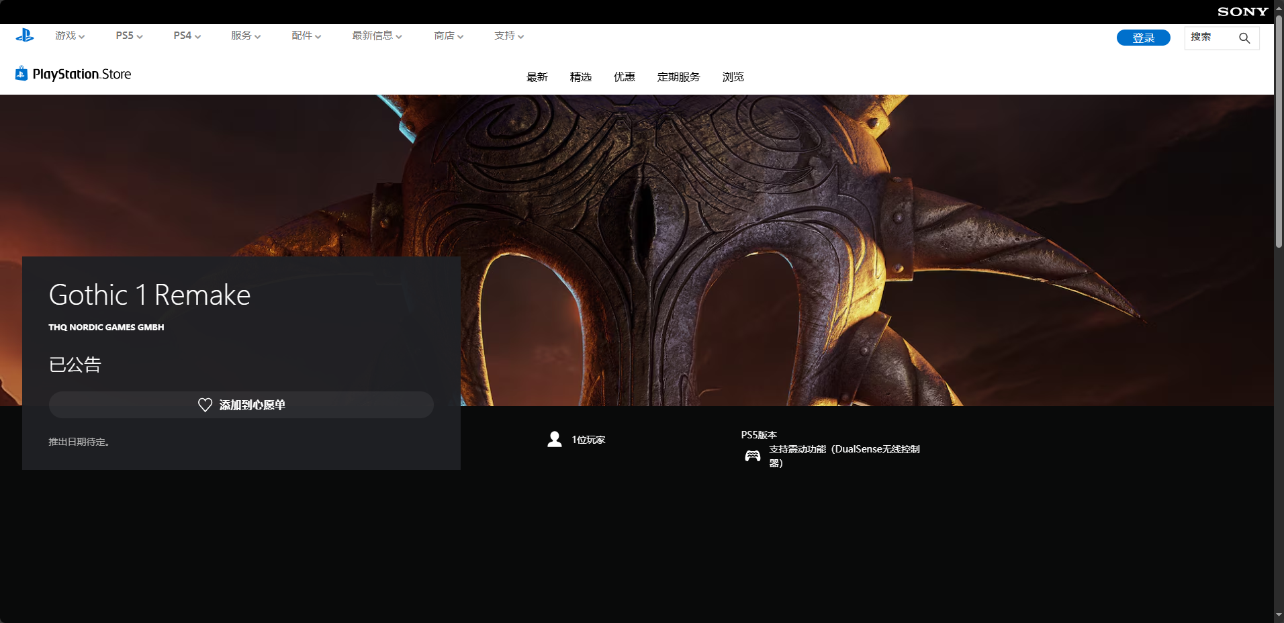Click the SONY logo
1284x623 pixels.
(x=1242, y=11)
